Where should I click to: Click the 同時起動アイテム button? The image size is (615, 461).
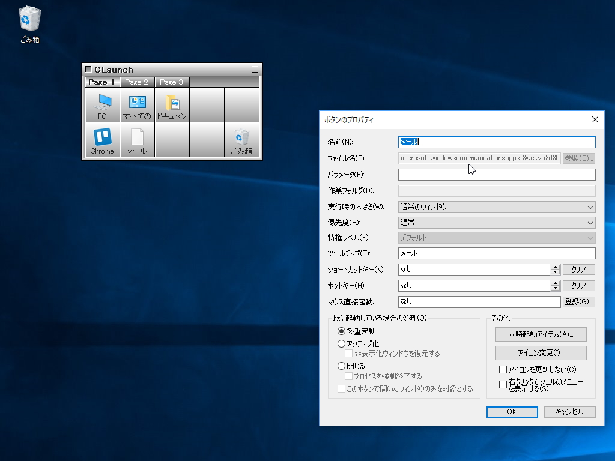pyautogui.click(x=541, y=334)
